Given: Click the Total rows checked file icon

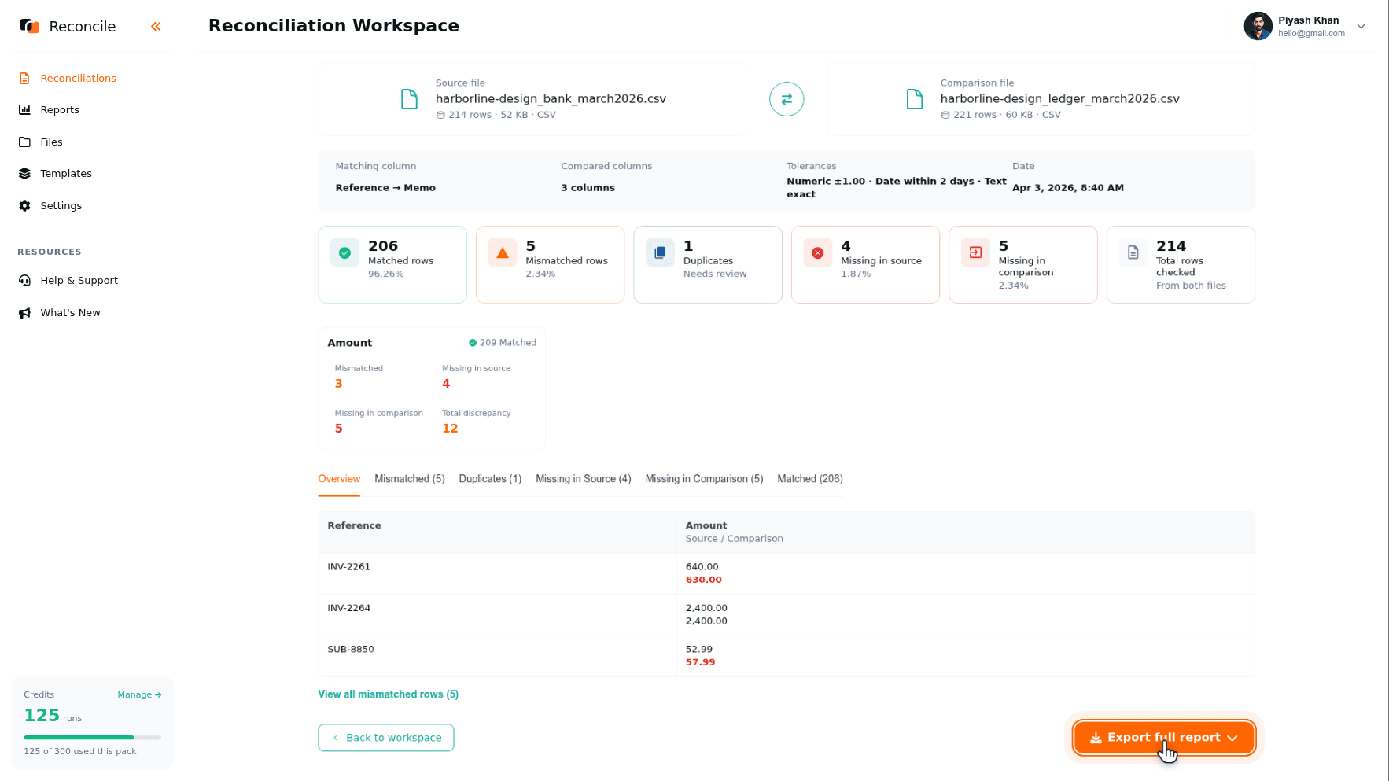Looking at the screenshot, I should tap(1133, 253).
